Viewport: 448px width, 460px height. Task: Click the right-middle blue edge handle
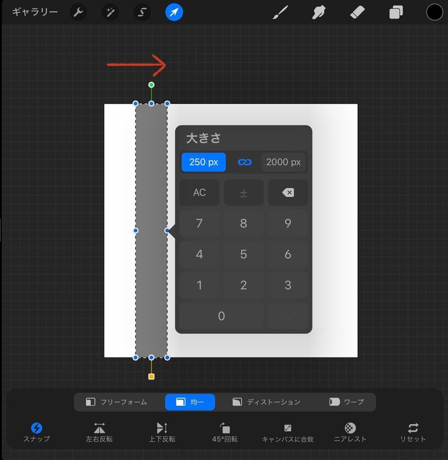point(167,231)
